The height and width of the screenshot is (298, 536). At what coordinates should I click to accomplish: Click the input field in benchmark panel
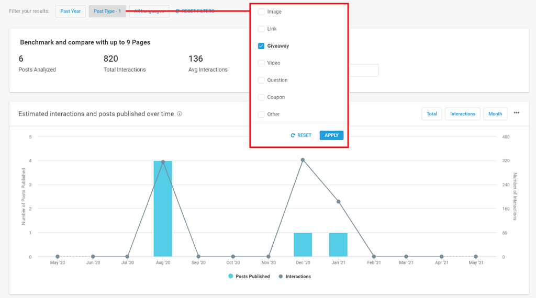[x=363, y=70]
